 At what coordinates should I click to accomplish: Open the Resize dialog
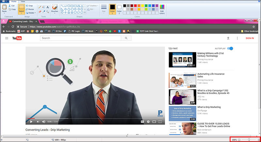click(x=30, y=9)
